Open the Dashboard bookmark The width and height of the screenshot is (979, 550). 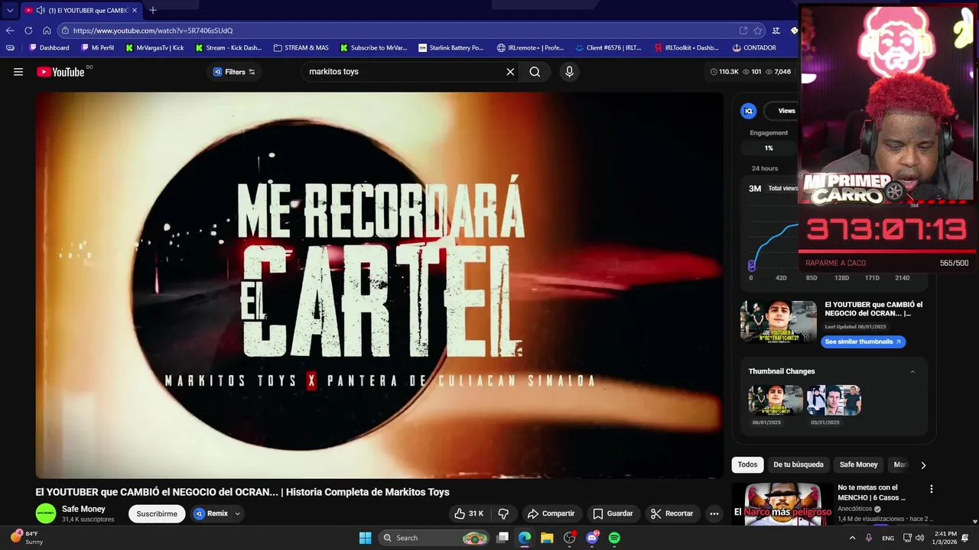[49, 47]
